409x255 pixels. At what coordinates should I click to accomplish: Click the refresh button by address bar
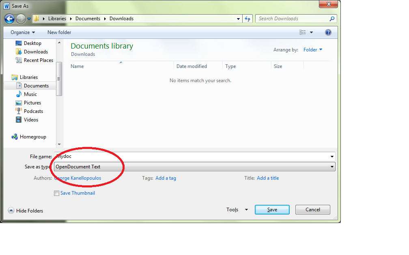(x=248, y=19)
